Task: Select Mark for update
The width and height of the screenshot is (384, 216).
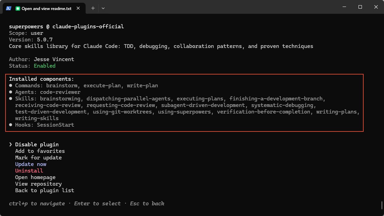Action: [38, 158]
